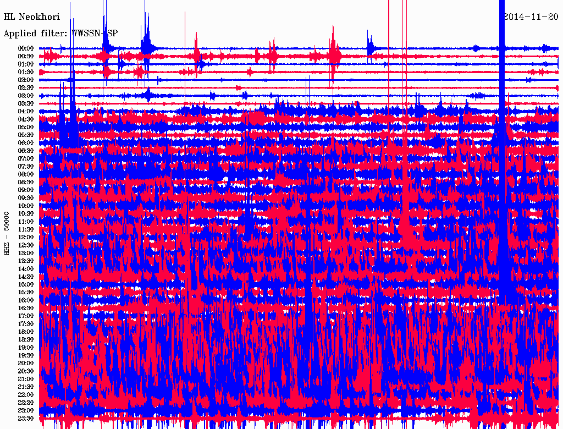Select the 16:00 time label
This screenshot has height=429, width=563.
click(25, 300)
